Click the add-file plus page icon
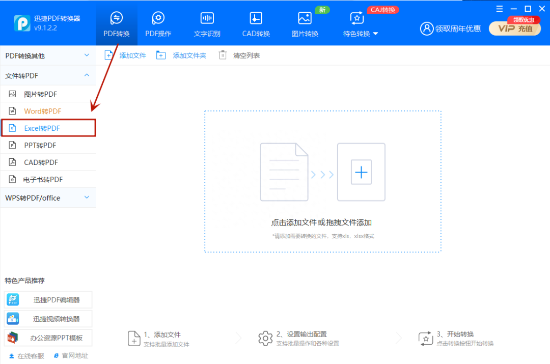This screenshot has width=550, height=364. [x=109, y=55]
